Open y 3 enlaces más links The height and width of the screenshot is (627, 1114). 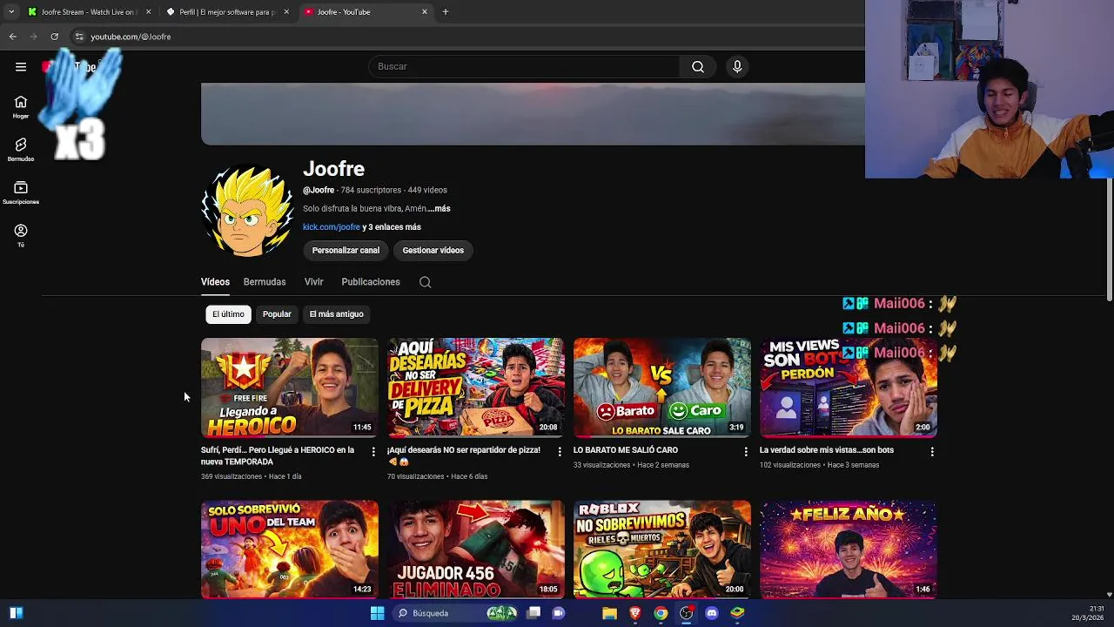392,227
